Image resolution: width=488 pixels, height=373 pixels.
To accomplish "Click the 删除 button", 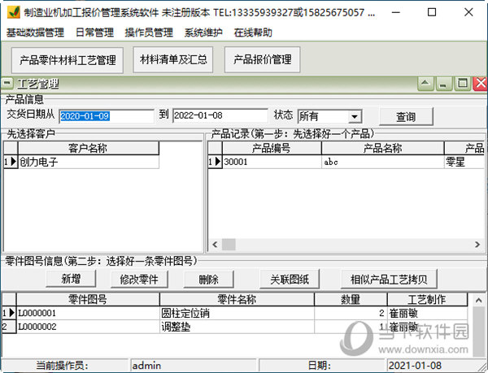I will pyautogui.click(x=208, y=280).
